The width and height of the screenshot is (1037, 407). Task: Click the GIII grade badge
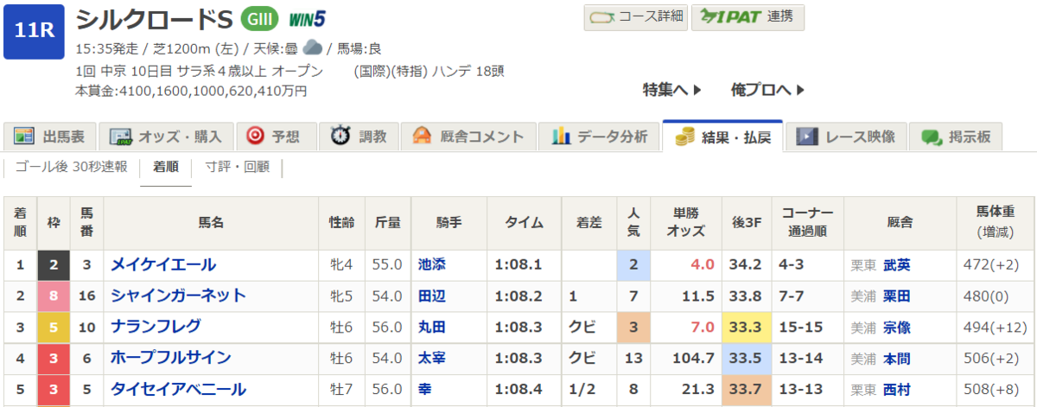(x=260, y=18)
